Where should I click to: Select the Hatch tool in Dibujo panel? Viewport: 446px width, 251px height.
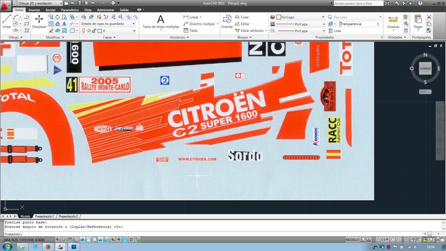coord(27,30)
